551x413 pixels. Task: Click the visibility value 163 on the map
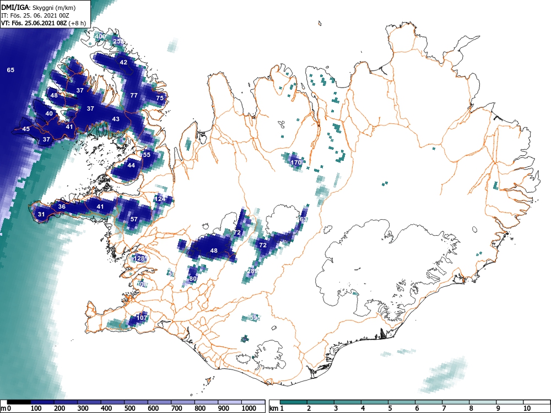click(x=302, y=219)
